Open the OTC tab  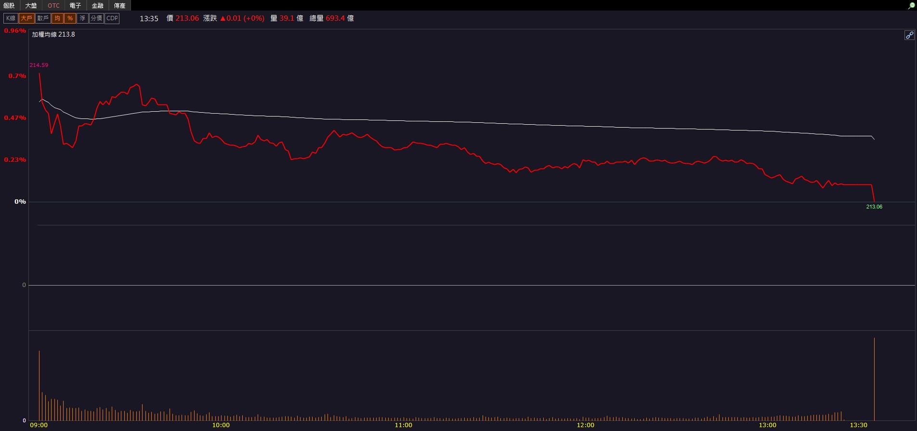tap(53, 5)
